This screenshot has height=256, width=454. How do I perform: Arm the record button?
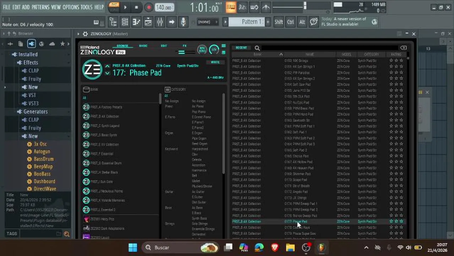tap(148, 7)
